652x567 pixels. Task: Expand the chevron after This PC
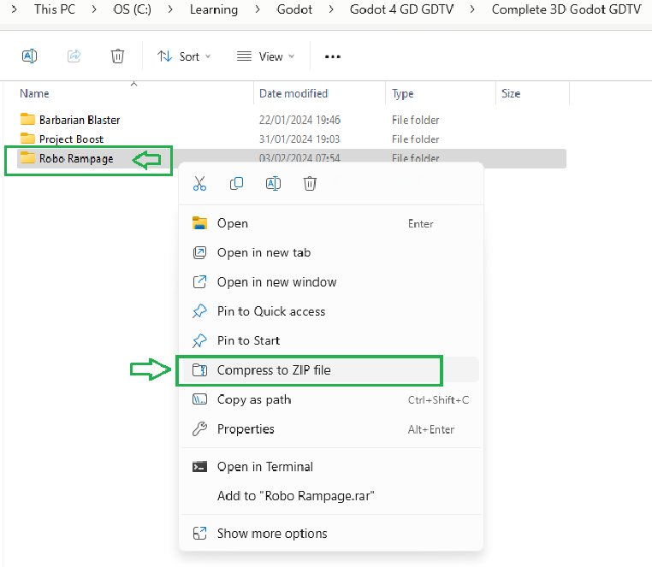click(94, 9)
